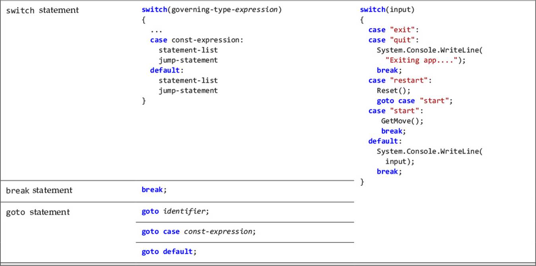The width and height of the screenshot is (536, 266).
Task: Click "switch(input)" in the example code
Action: (x=387, y=10)
